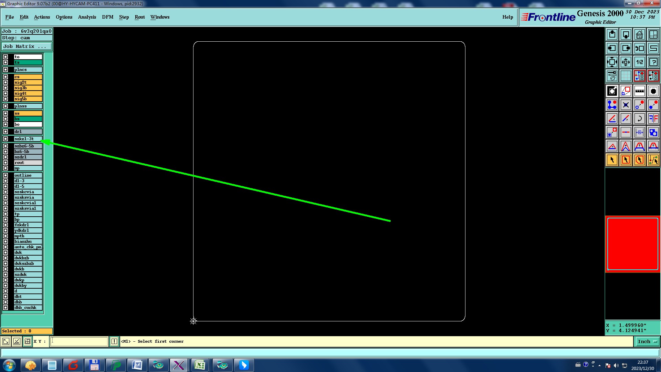
Task: Click the mirror F flip tool icon
Action: click(653, 118)
